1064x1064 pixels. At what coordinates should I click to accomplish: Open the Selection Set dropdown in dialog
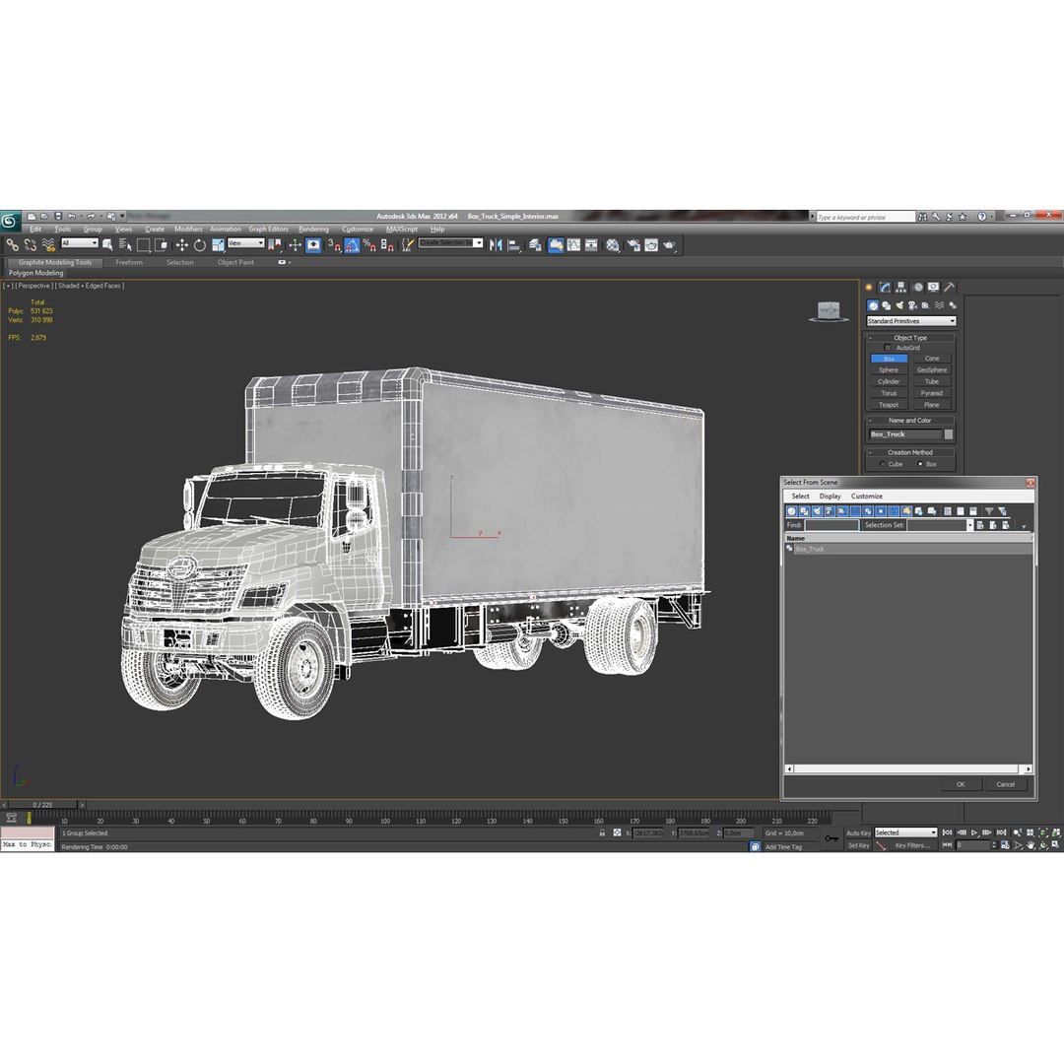pyautogui.click(x=940, y=525)
